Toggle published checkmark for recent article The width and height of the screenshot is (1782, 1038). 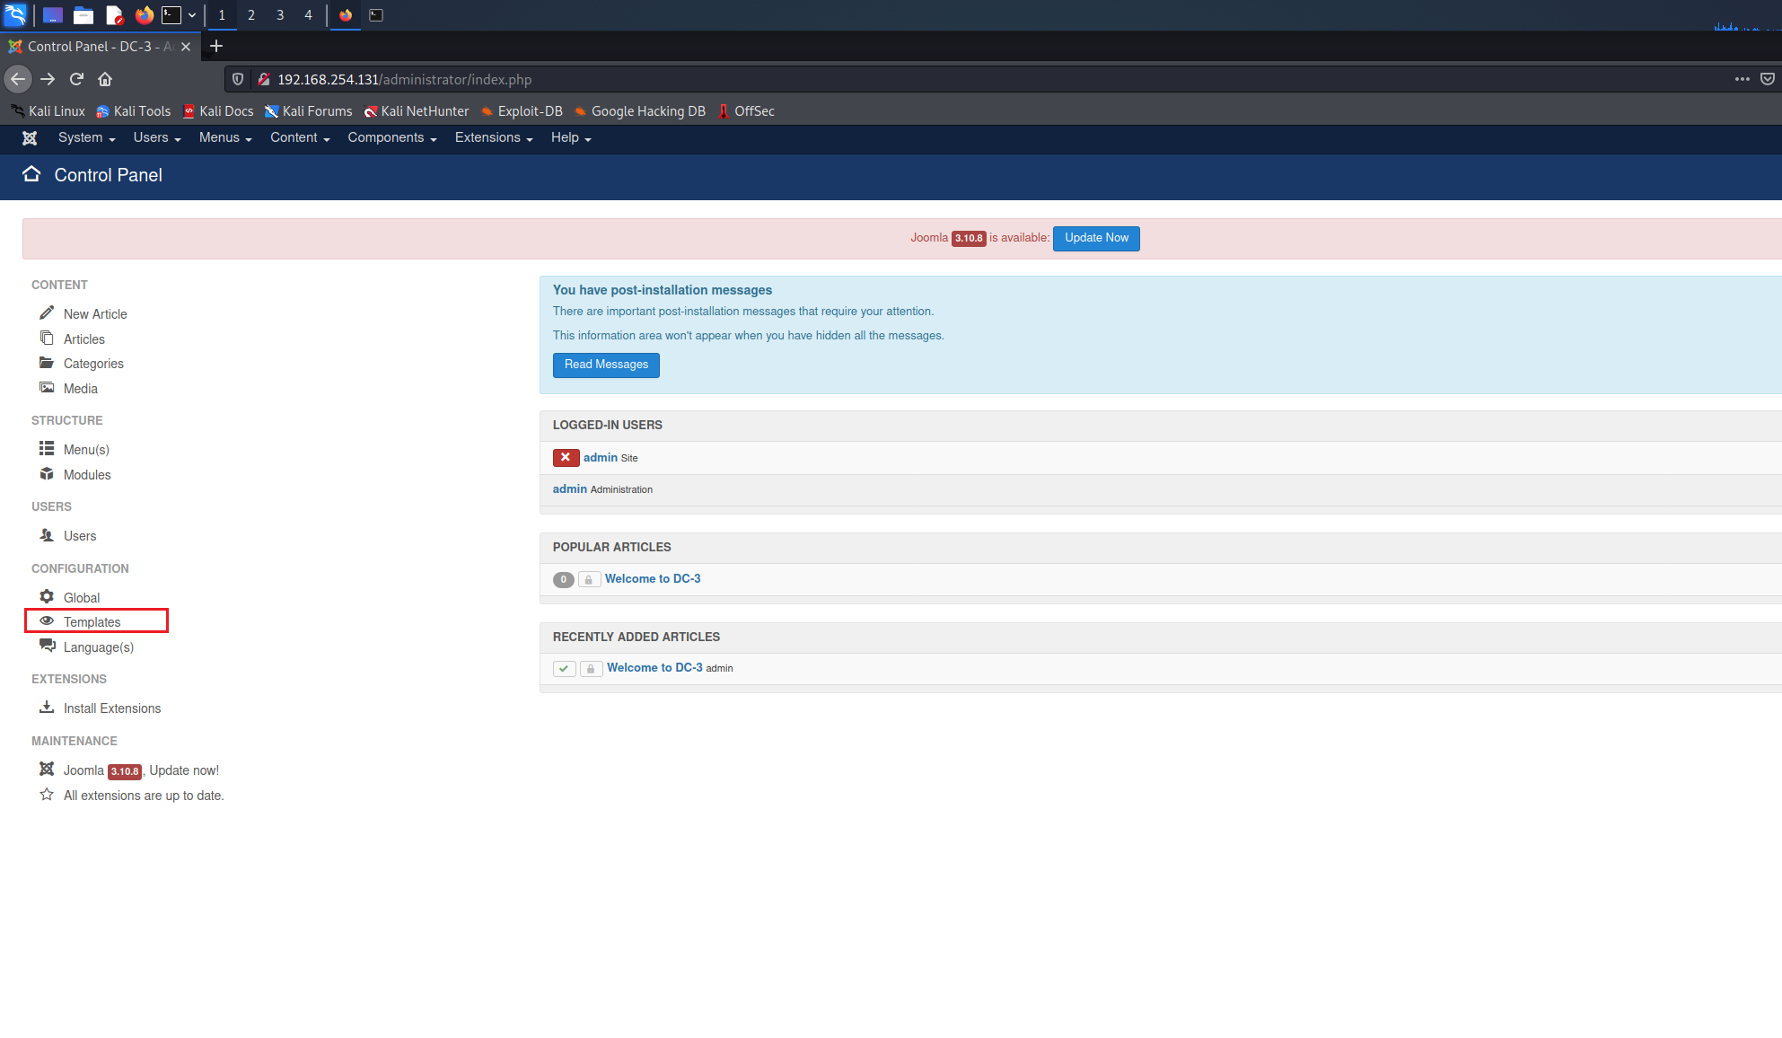pos(564,668)
